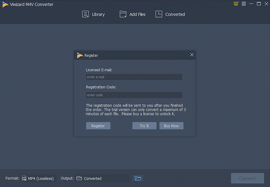
Task: Click the MP4 format file icon
Action: pos(25,178)
